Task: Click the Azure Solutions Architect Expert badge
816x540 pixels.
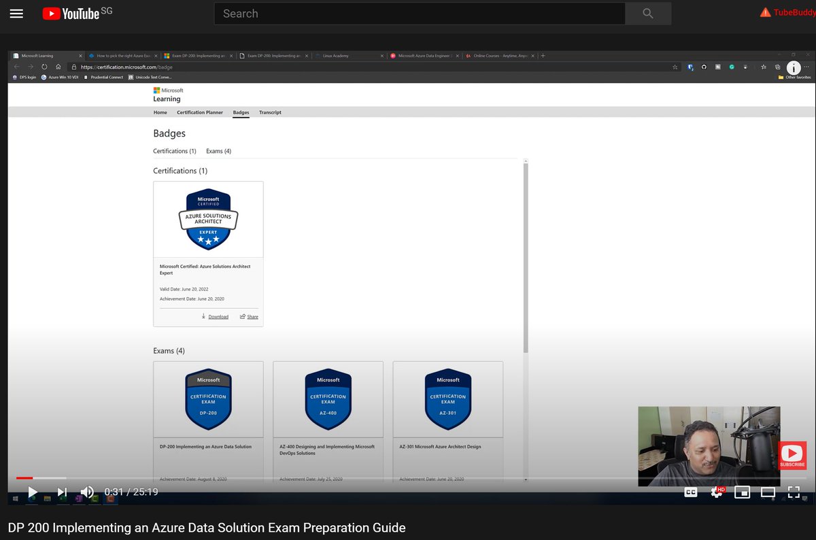Action: [x=208, y=219]
